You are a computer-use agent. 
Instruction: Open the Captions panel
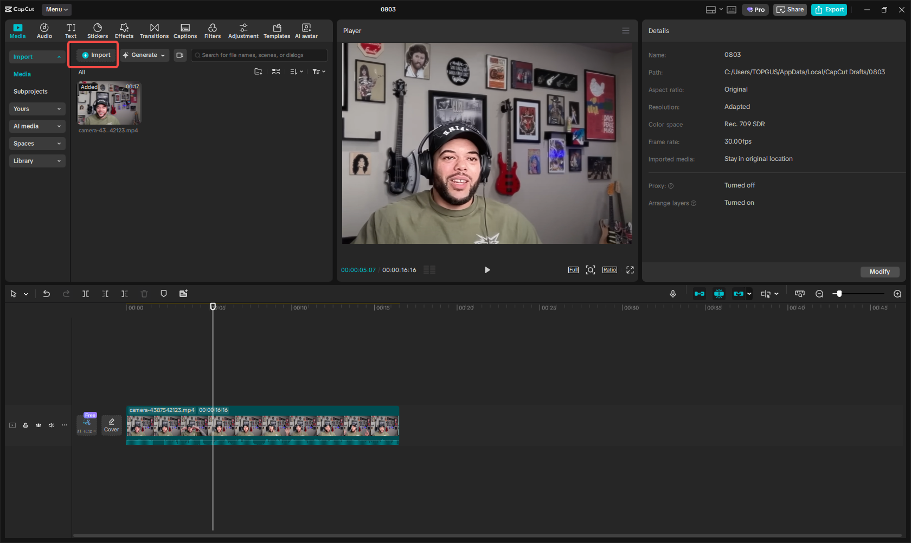click(x=185, y=30)
